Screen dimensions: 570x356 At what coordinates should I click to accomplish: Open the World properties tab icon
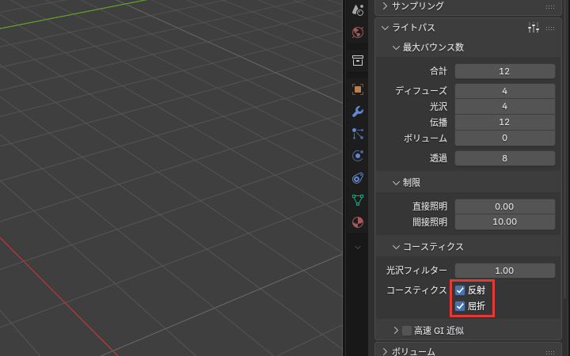(358, 32)
